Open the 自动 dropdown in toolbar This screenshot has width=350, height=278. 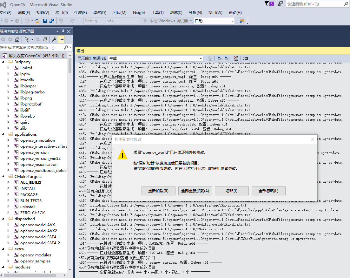tap(214, 21)
